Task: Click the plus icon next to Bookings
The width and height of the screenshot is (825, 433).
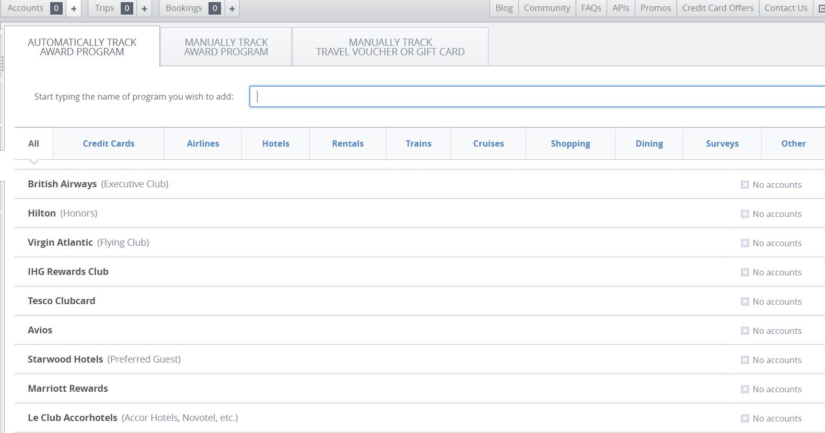Action: click(x=232, y=8)
